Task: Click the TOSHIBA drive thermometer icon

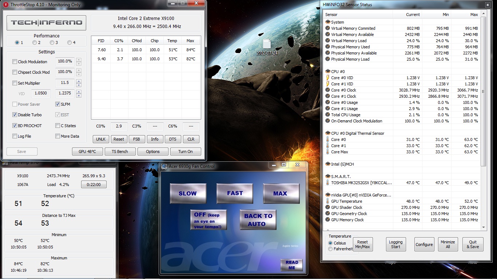Action: (327, 183)
